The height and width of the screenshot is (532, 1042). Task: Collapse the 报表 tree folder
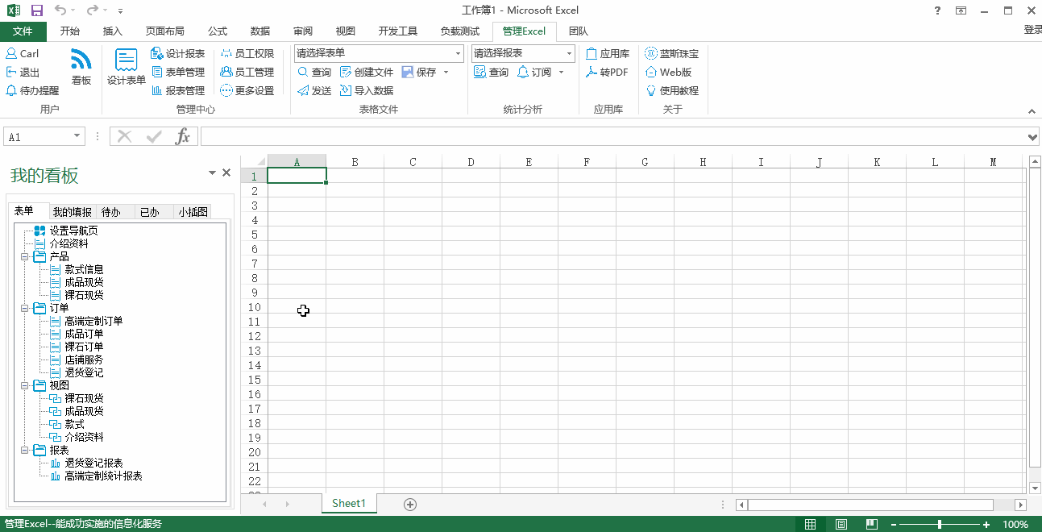(25, 450)
